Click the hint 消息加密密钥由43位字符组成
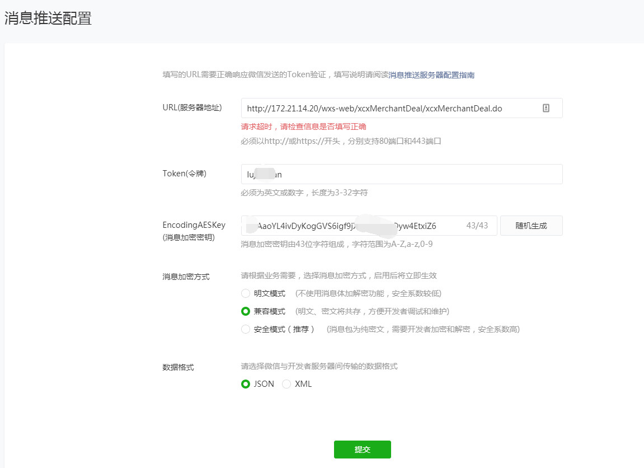The width and height of the screenshot is (644, 468). click(x=336, y=244)
